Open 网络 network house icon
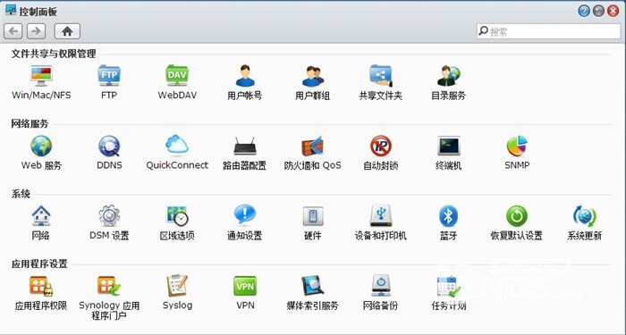Viewport: 626px width, 335px height. pos(41,216)
